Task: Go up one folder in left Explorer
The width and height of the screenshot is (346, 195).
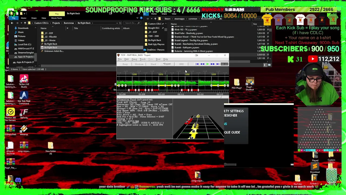Action: coord(25,23)
